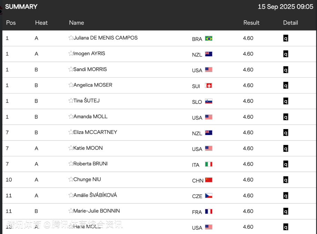Click the Detail column header
Viewport: 317px width, 234px height.
(290, 23)
